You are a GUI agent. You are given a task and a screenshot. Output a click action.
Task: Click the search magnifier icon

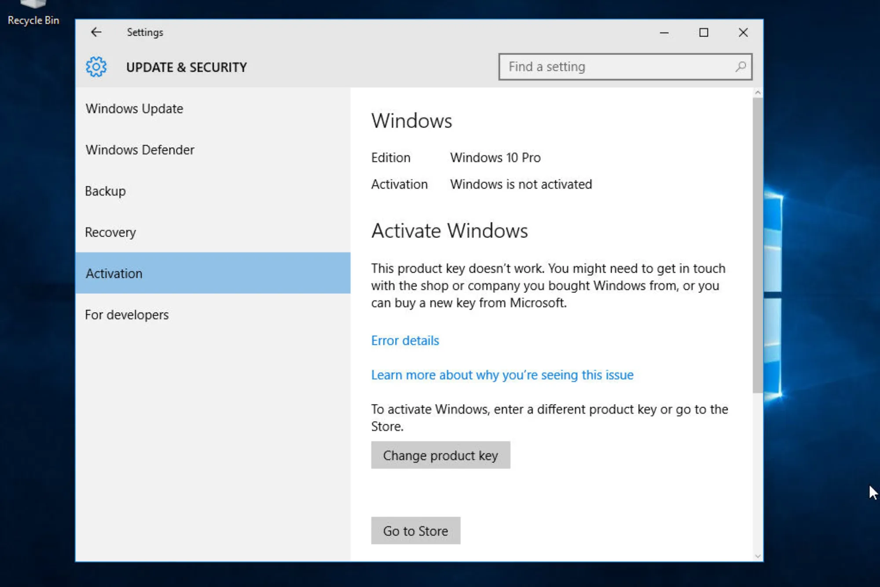pyautogui.click(x=741, y=67)
